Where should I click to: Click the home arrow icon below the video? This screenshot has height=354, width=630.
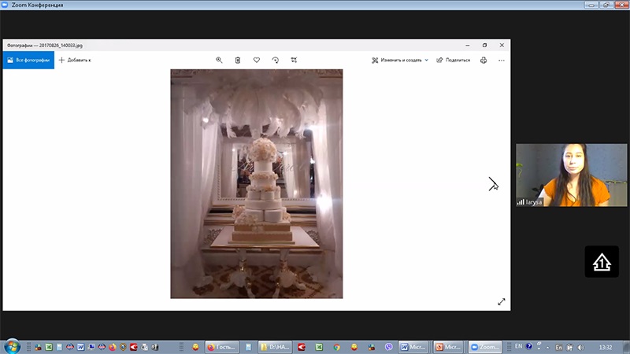pyautogui.click(x=601, y=261)
